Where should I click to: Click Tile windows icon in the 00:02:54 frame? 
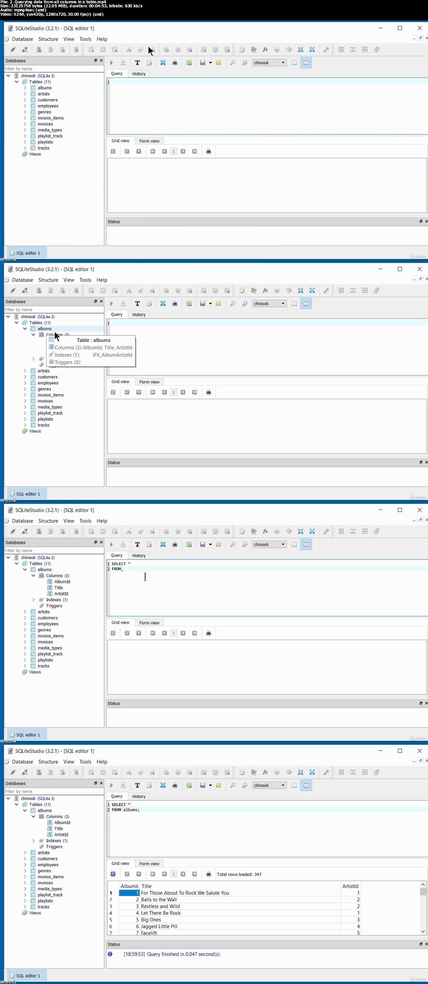(341, 531)
